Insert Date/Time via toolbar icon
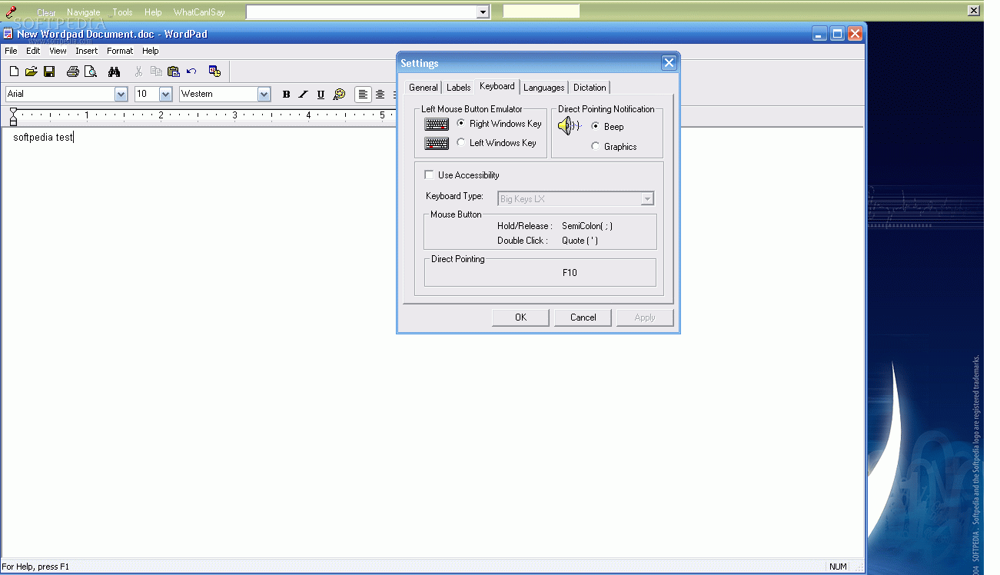The image size is (1000, 575). [214, 71]
